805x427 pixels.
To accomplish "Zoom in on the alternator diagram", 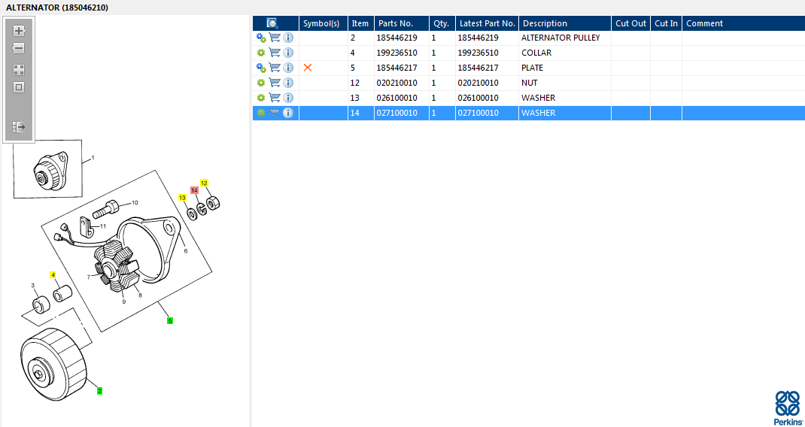I will click(19, 31).
